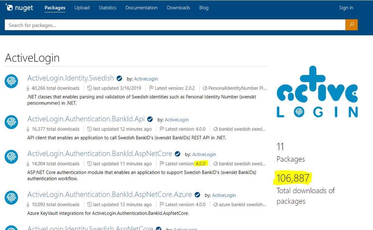Click the highlighted 4.0.0 version text
Image resolution: width=373 pixels, height=230 pixels.
[x=201, y=164]
